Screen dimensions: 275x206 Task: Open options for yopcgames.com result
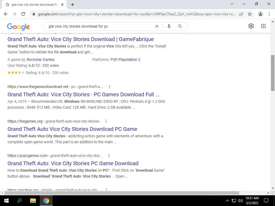pos(109,156)
